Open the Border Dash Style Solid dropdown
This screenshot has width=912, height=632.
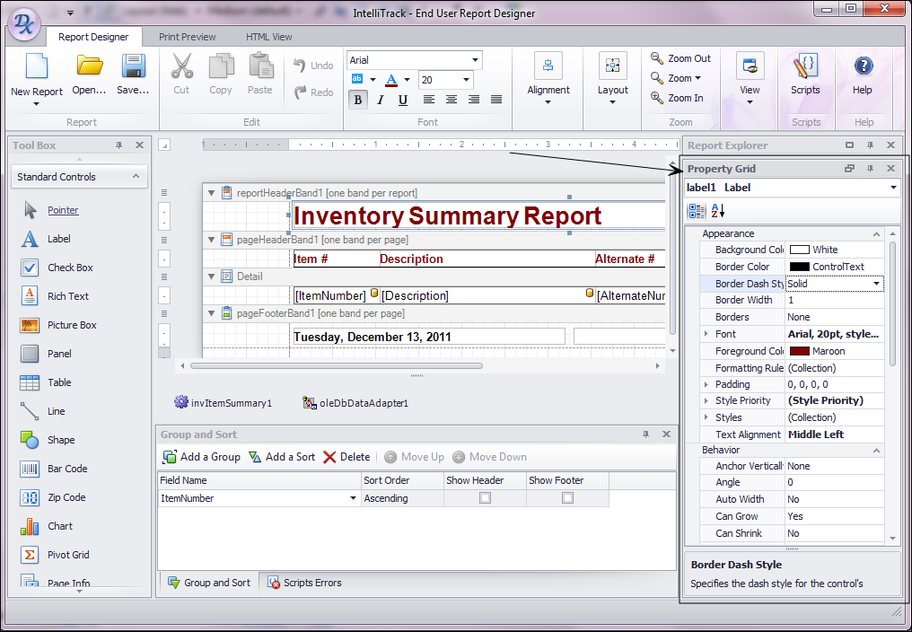coord(876,284)
